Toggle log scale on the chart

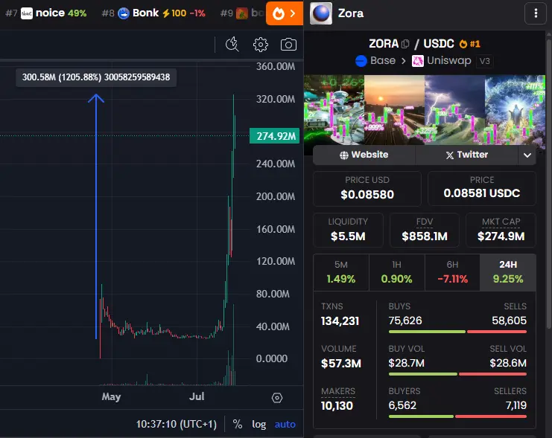258,425
